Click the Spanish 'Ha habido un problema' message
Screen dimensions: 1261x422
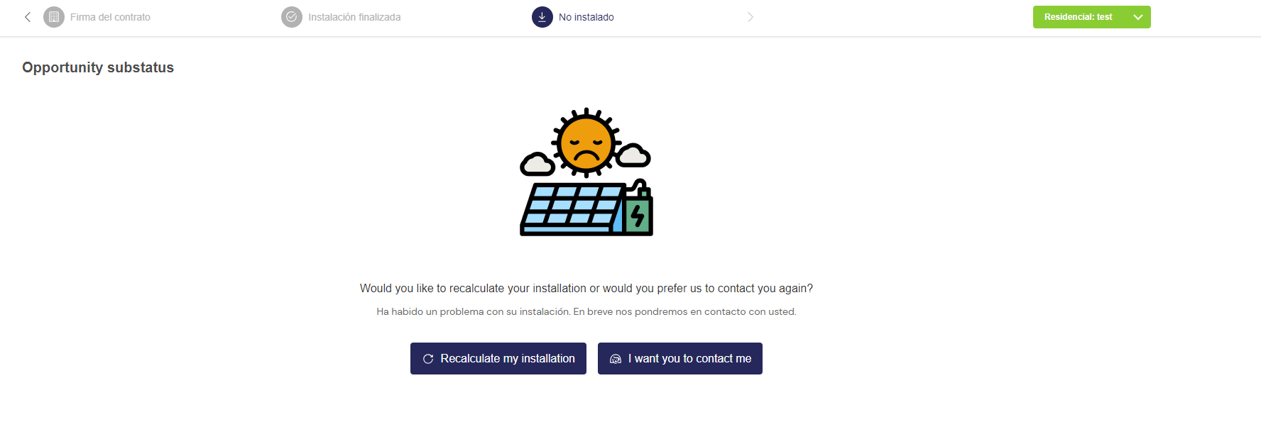(x=586, y=311)
